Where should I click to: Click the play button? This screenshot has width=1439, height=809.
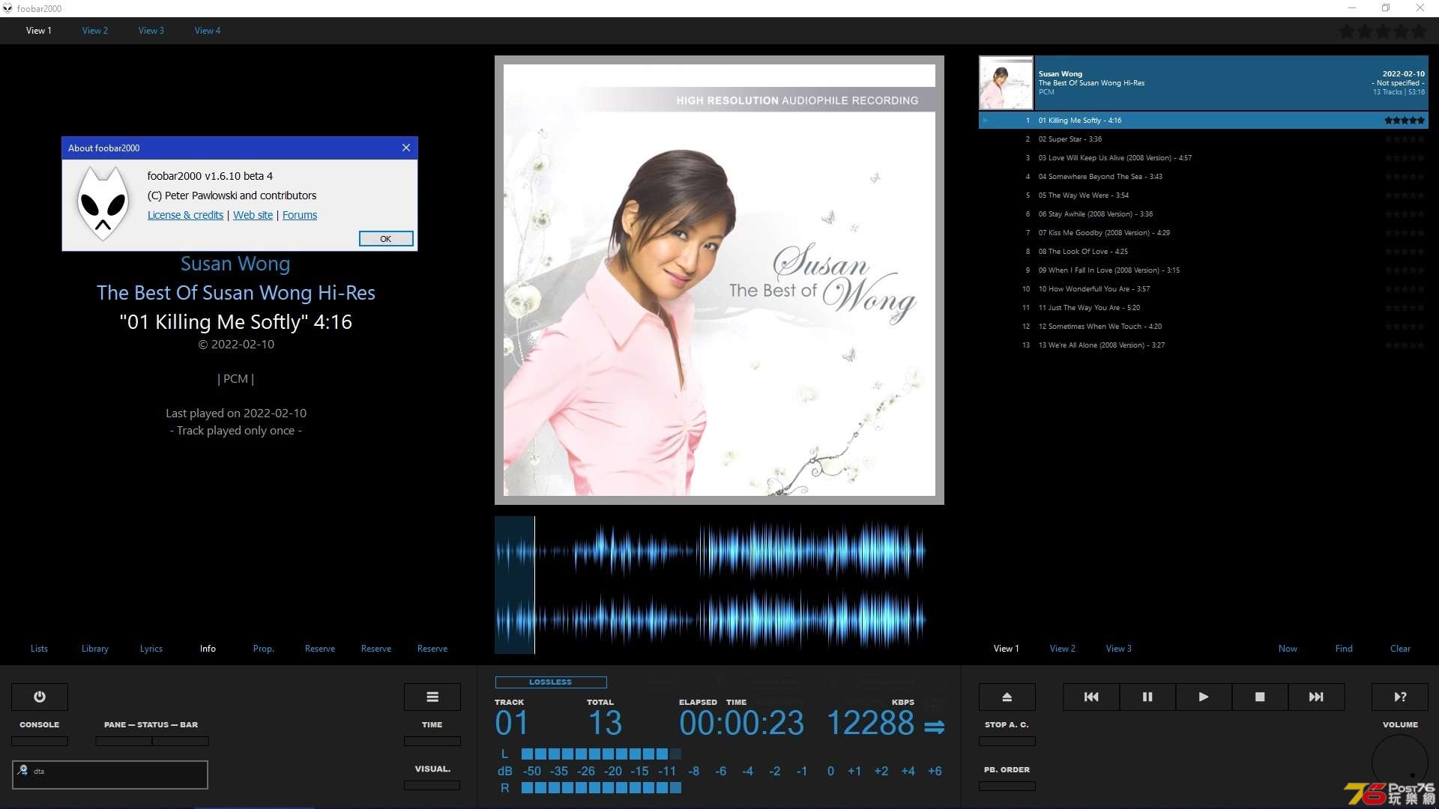1204,697
